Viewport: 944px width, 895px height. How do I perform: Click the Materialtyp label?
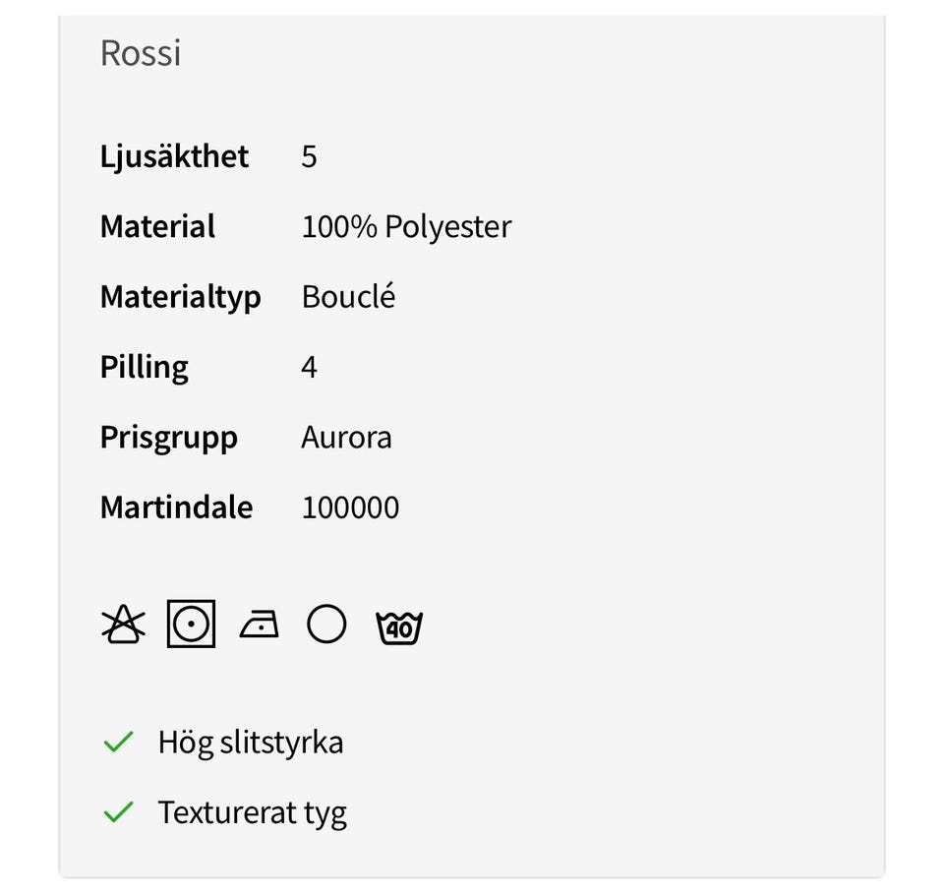(x=180, y=297)
